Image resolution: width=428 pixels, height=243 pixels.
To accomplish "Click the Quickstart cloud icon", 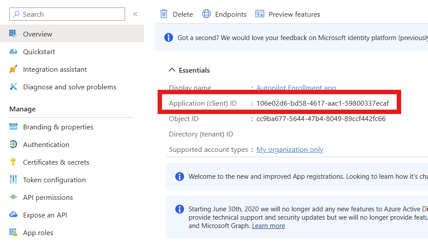I will (x=13, y=52).
